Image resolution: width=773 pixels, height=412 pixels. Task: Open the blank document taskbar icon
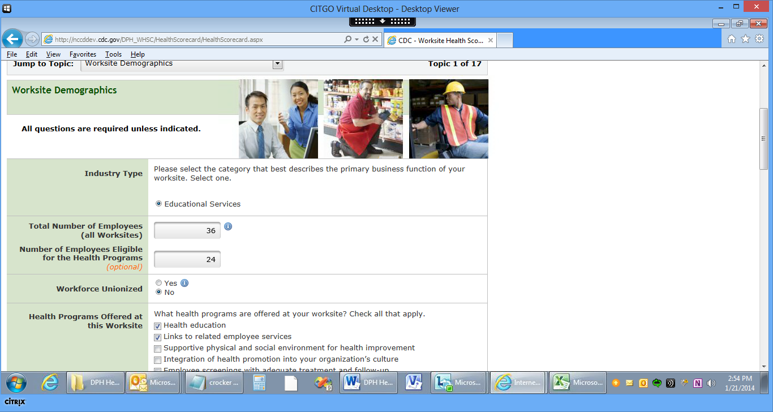tap(291, 383)
